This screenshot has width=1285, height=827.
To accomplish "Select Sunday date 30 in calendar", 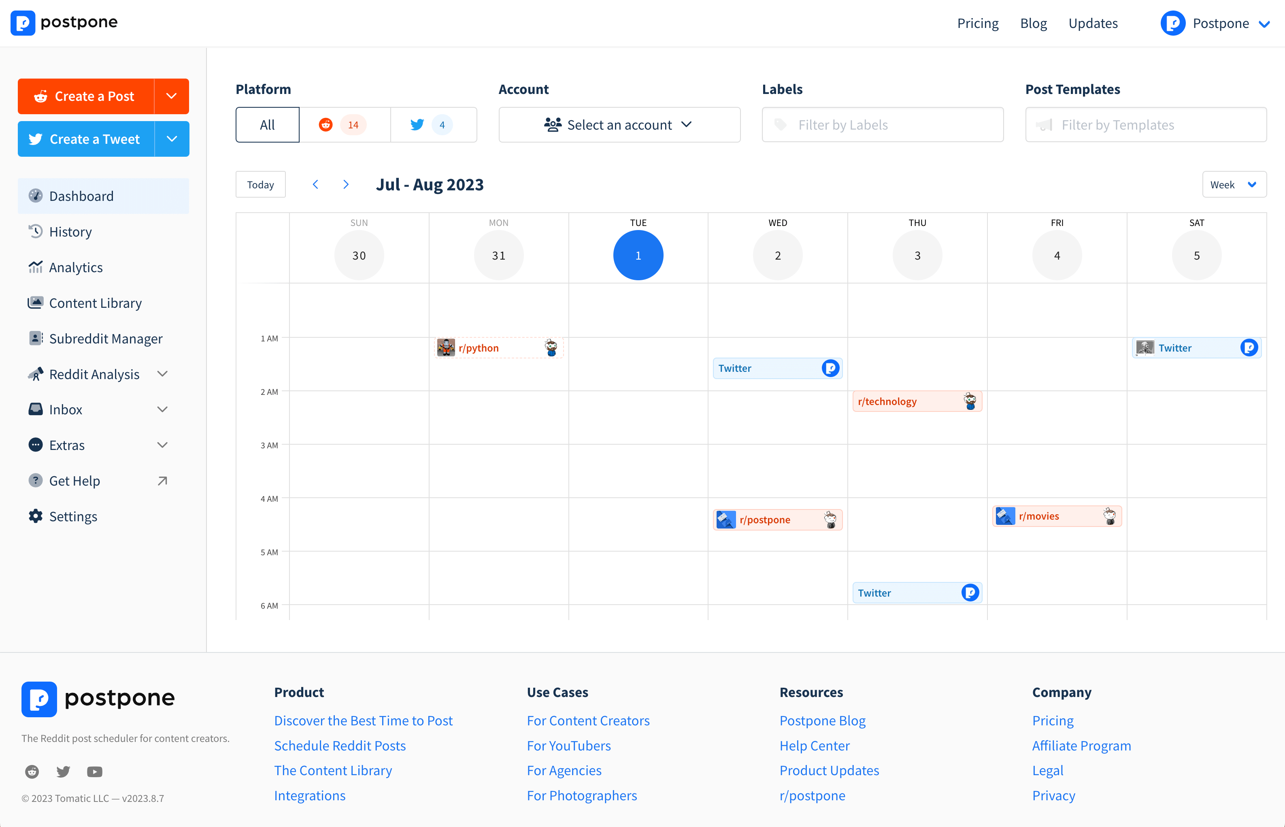I will [x=359, y=255].
